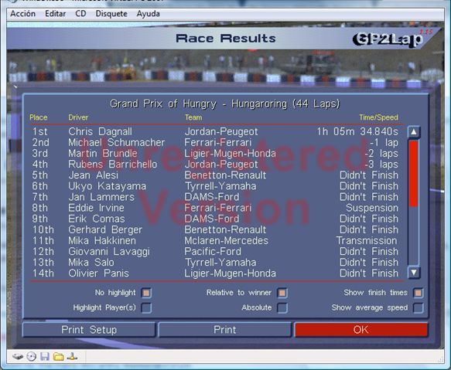Select the Michael Schumacher row
This screenshot has width=451, height=370.
215,142
